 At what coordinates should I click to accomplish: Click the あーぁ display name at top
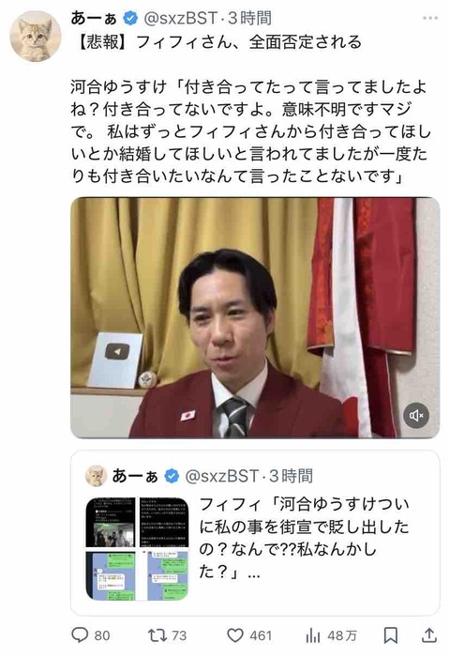[94, 19]
